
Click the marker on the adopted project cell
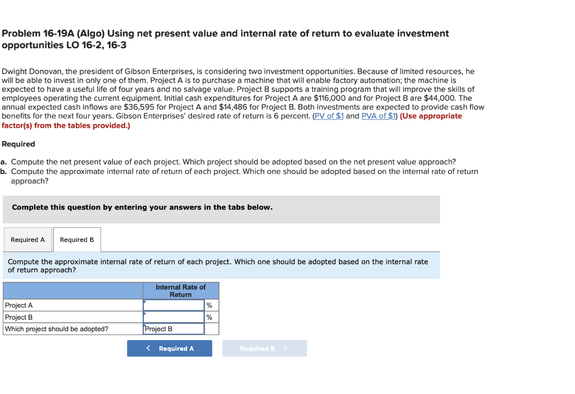(x=145, y=326)
